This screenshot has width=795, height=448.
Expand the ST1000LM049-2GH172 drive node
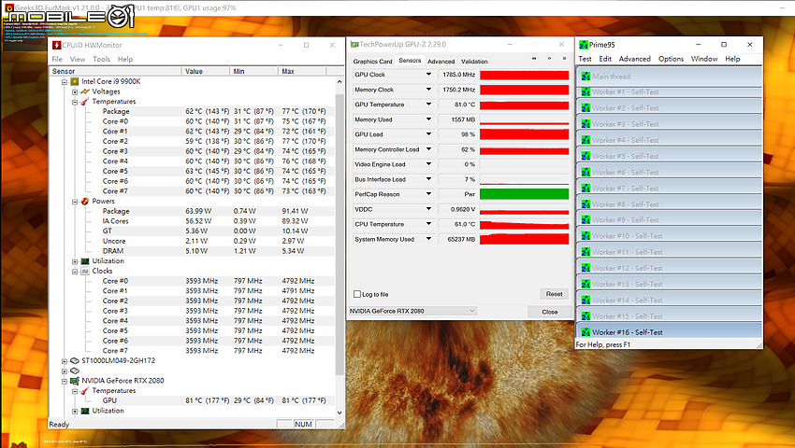65,361
